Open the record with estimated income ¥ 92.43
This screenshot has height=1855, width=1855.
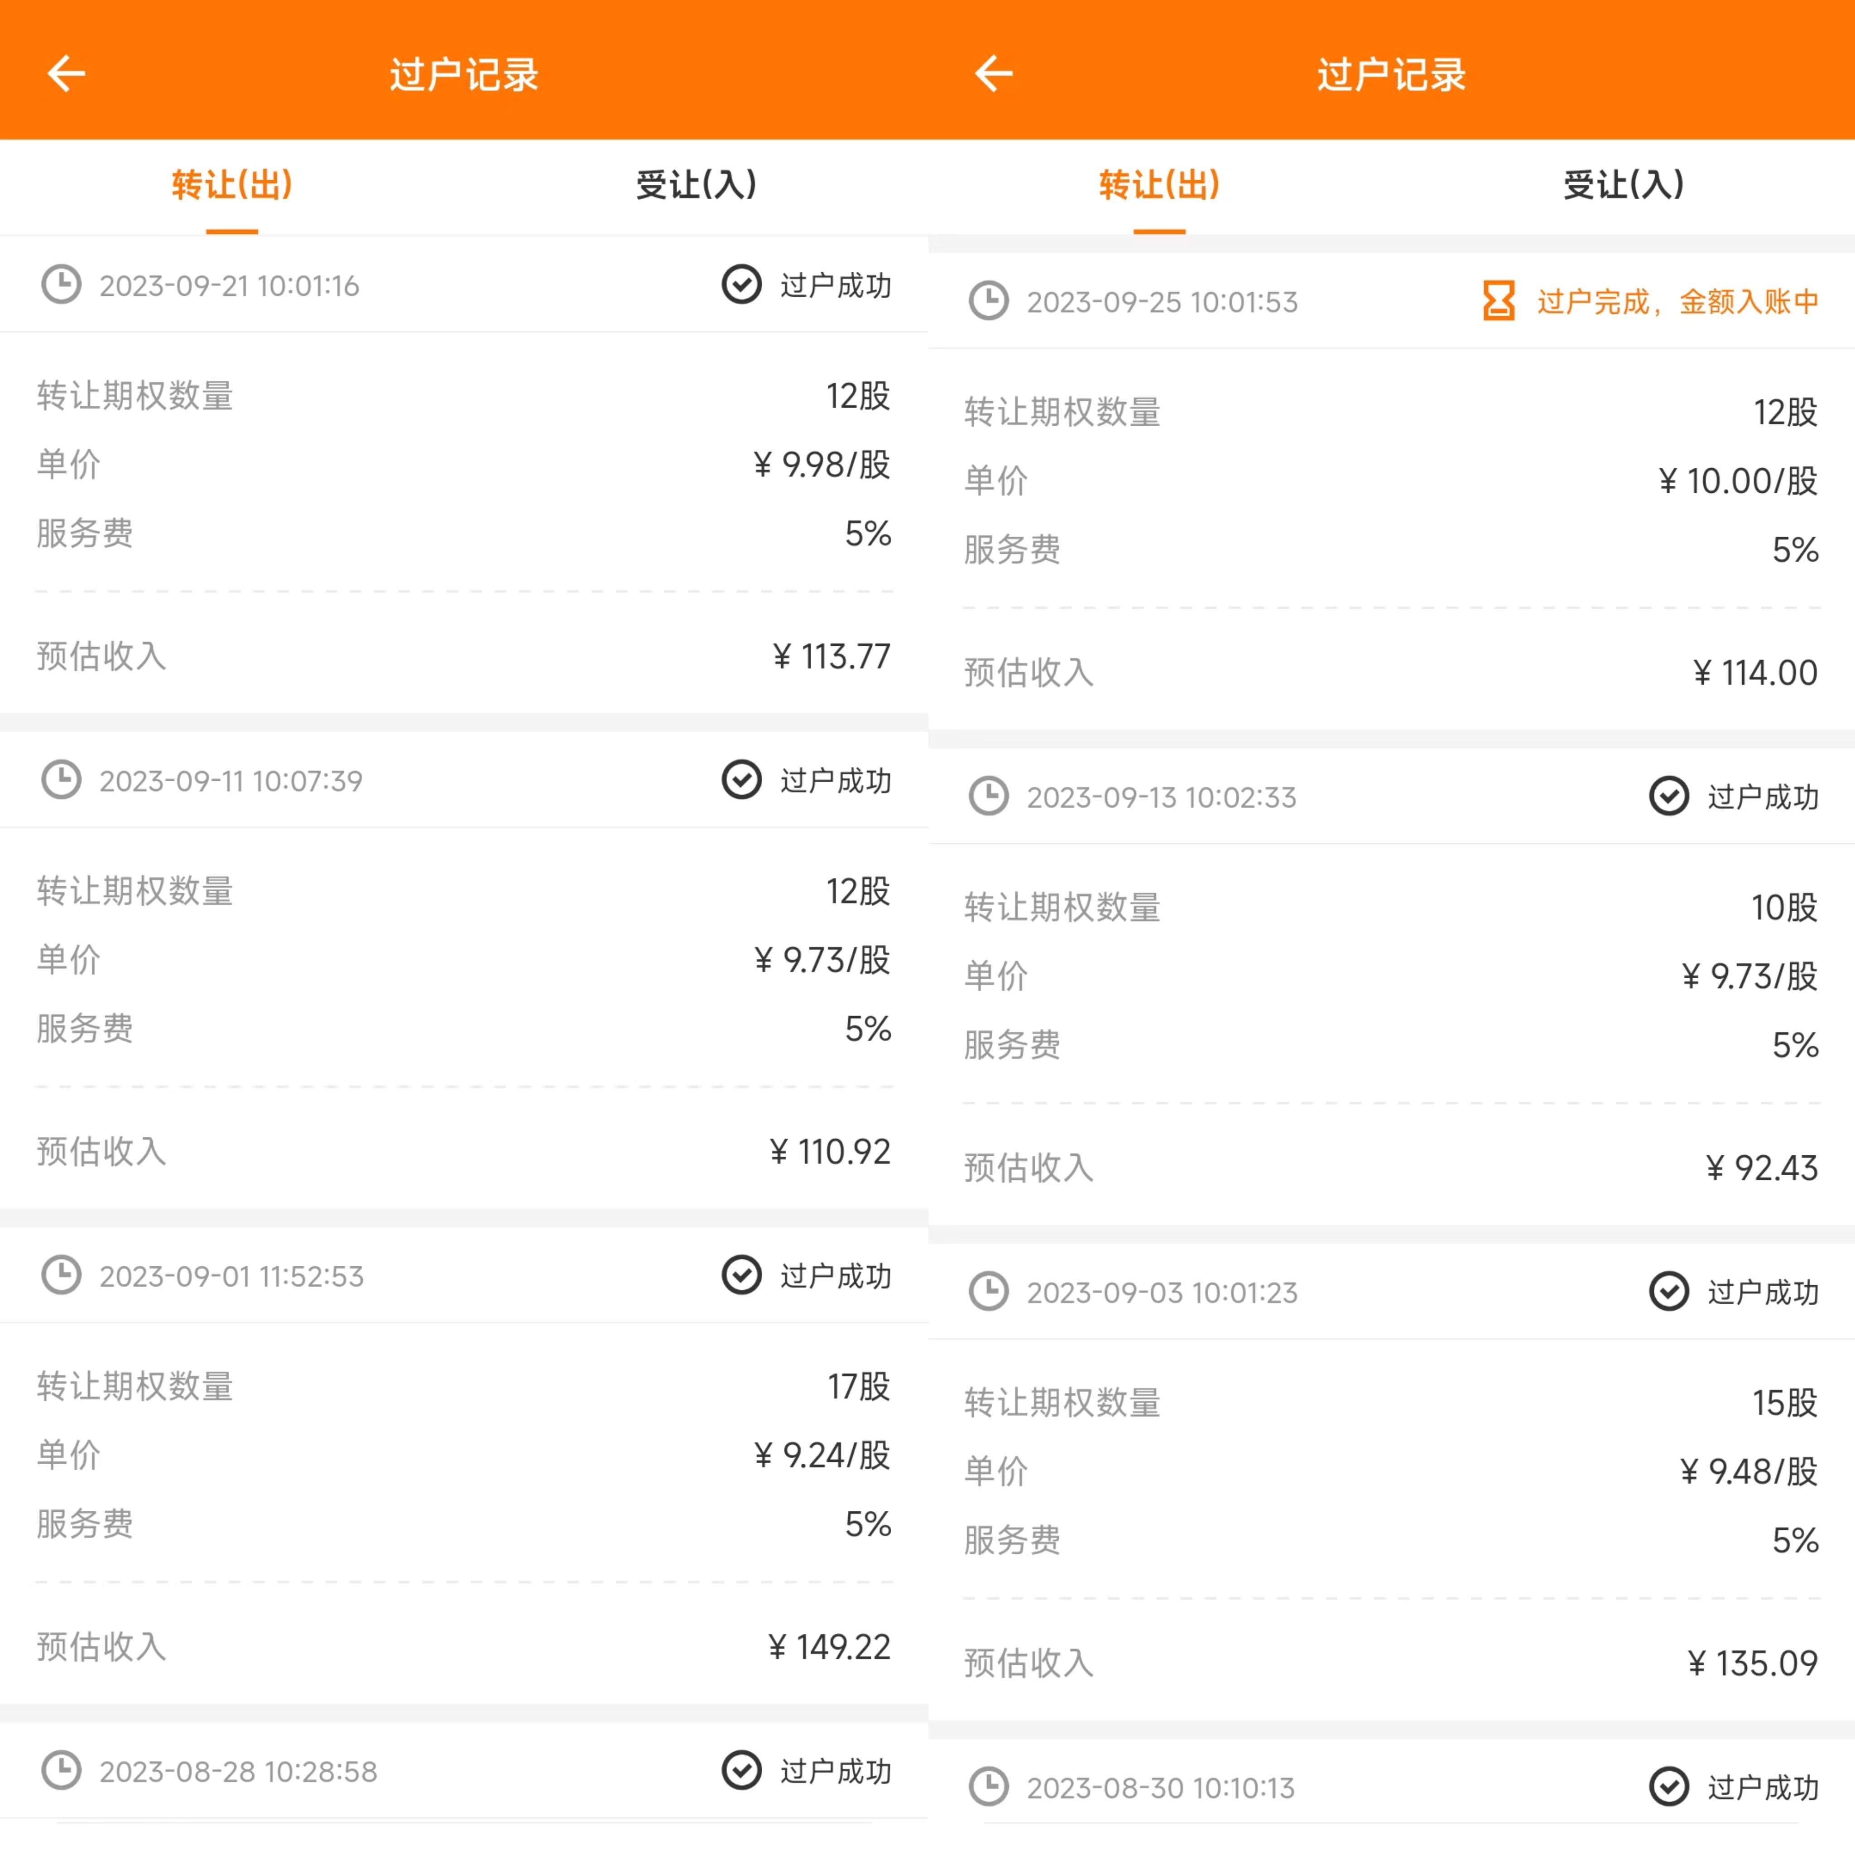(x=1391, y=987)
